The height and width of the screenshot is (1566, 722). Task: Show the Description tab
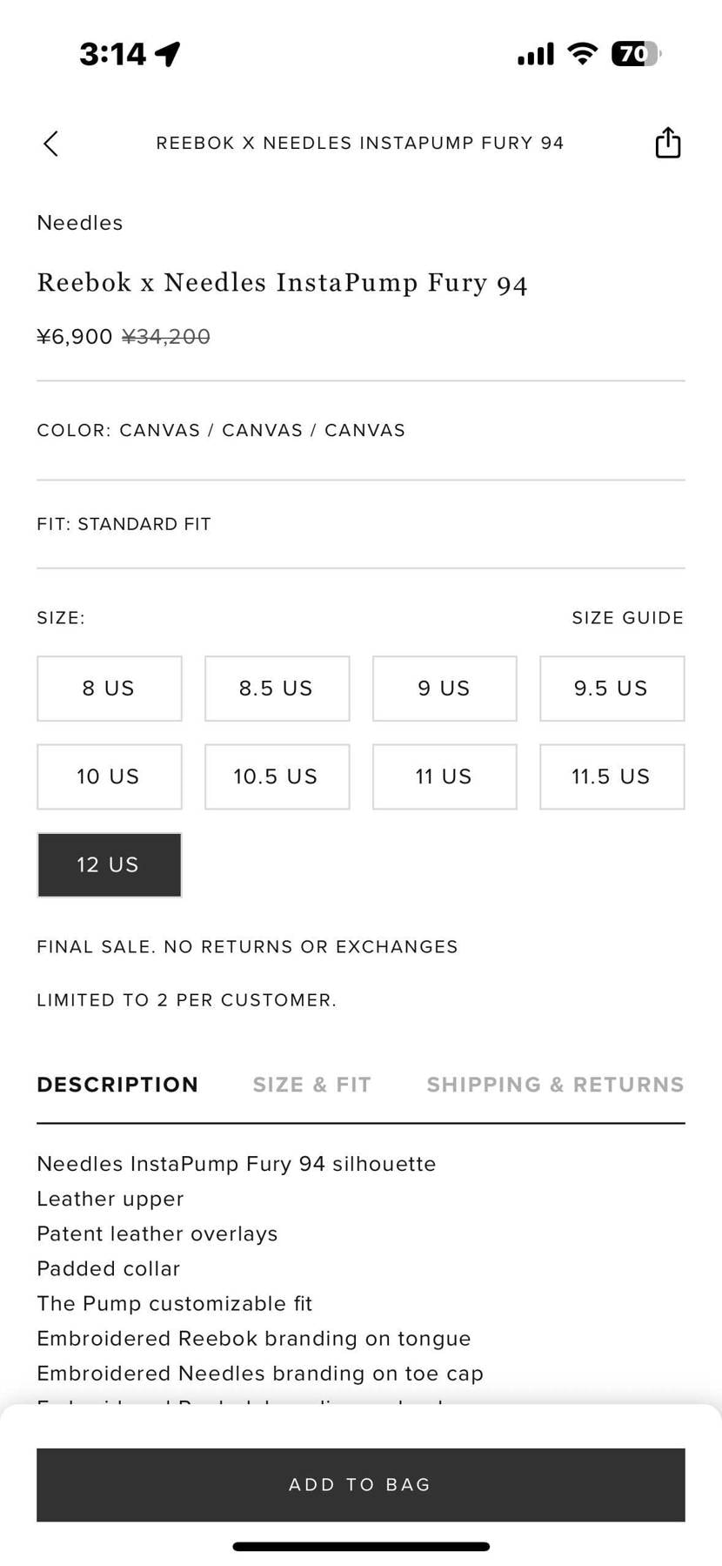click(x=117, y=1085)
